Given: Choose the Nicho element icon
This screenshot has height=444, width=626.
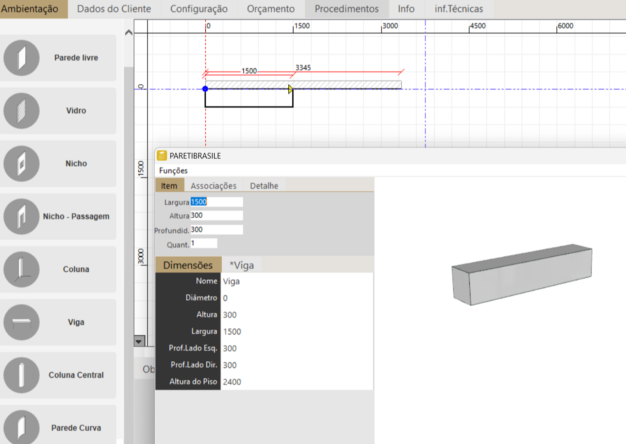Looking at the screenshot, I should pyautogui.click(x=21, y=163).
